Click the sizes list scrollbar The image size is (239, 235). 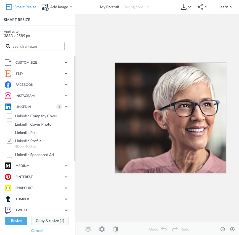75,109
